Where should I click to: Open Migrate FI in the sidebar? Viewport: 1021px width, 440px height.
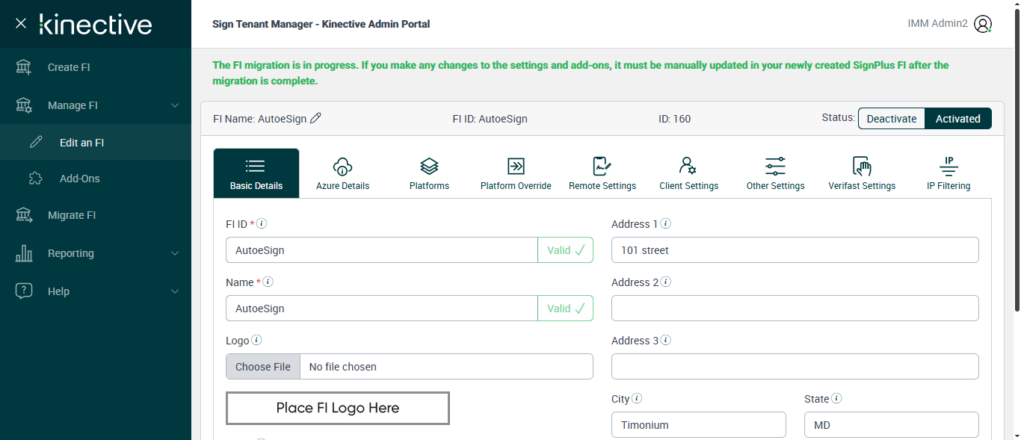click(72, 215)
